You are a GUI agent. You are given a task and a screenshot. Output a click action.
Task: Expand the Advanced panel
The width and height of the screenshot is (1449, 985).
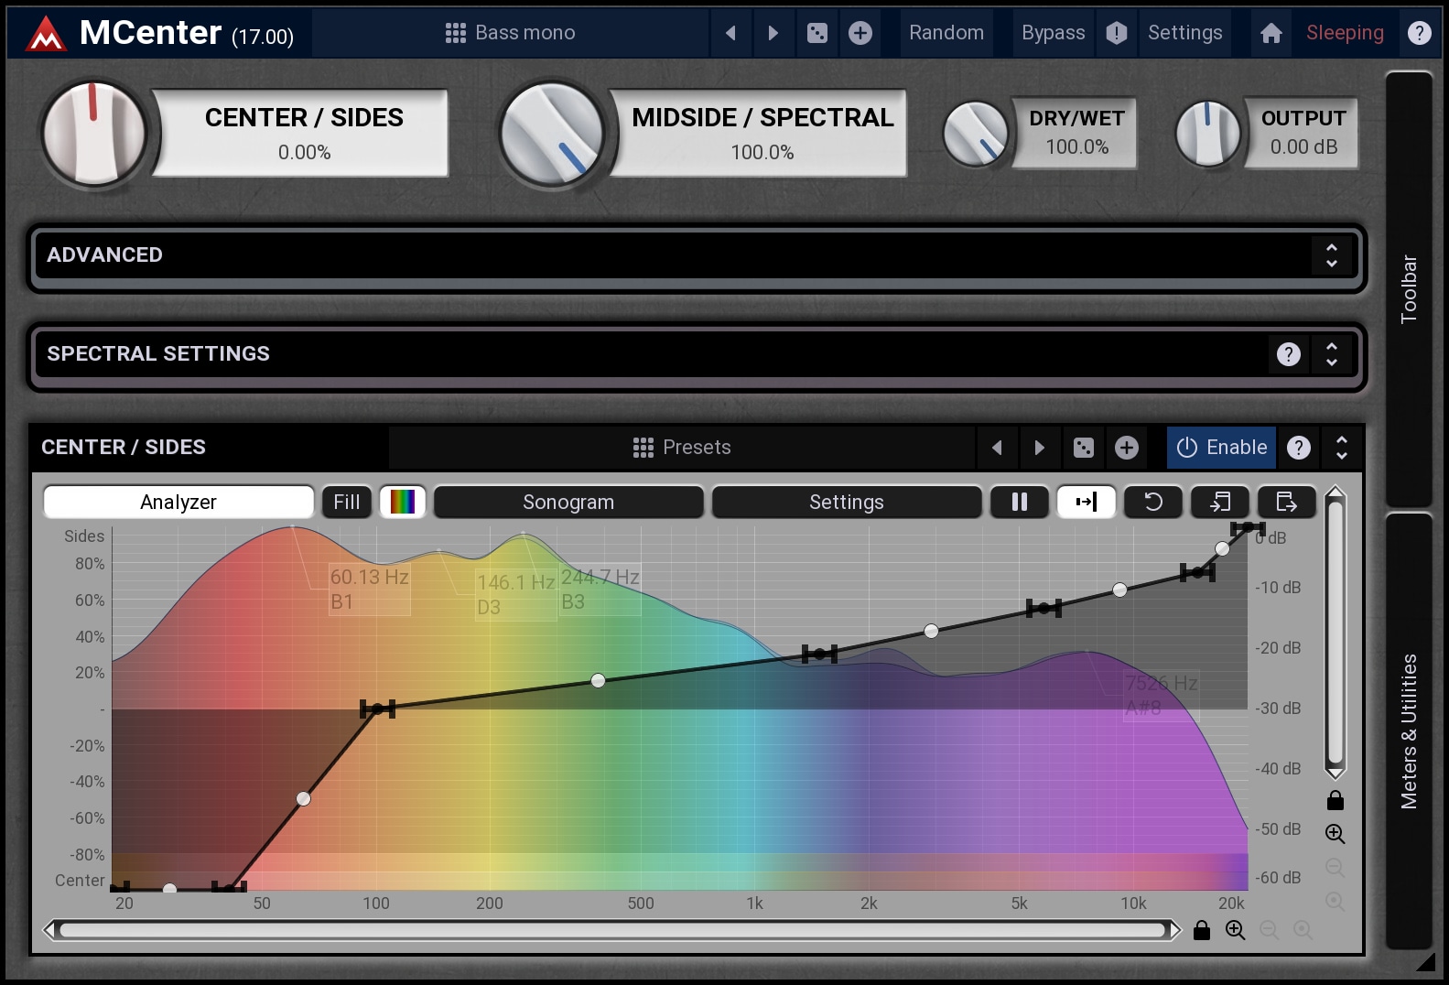pos(1331,255)
